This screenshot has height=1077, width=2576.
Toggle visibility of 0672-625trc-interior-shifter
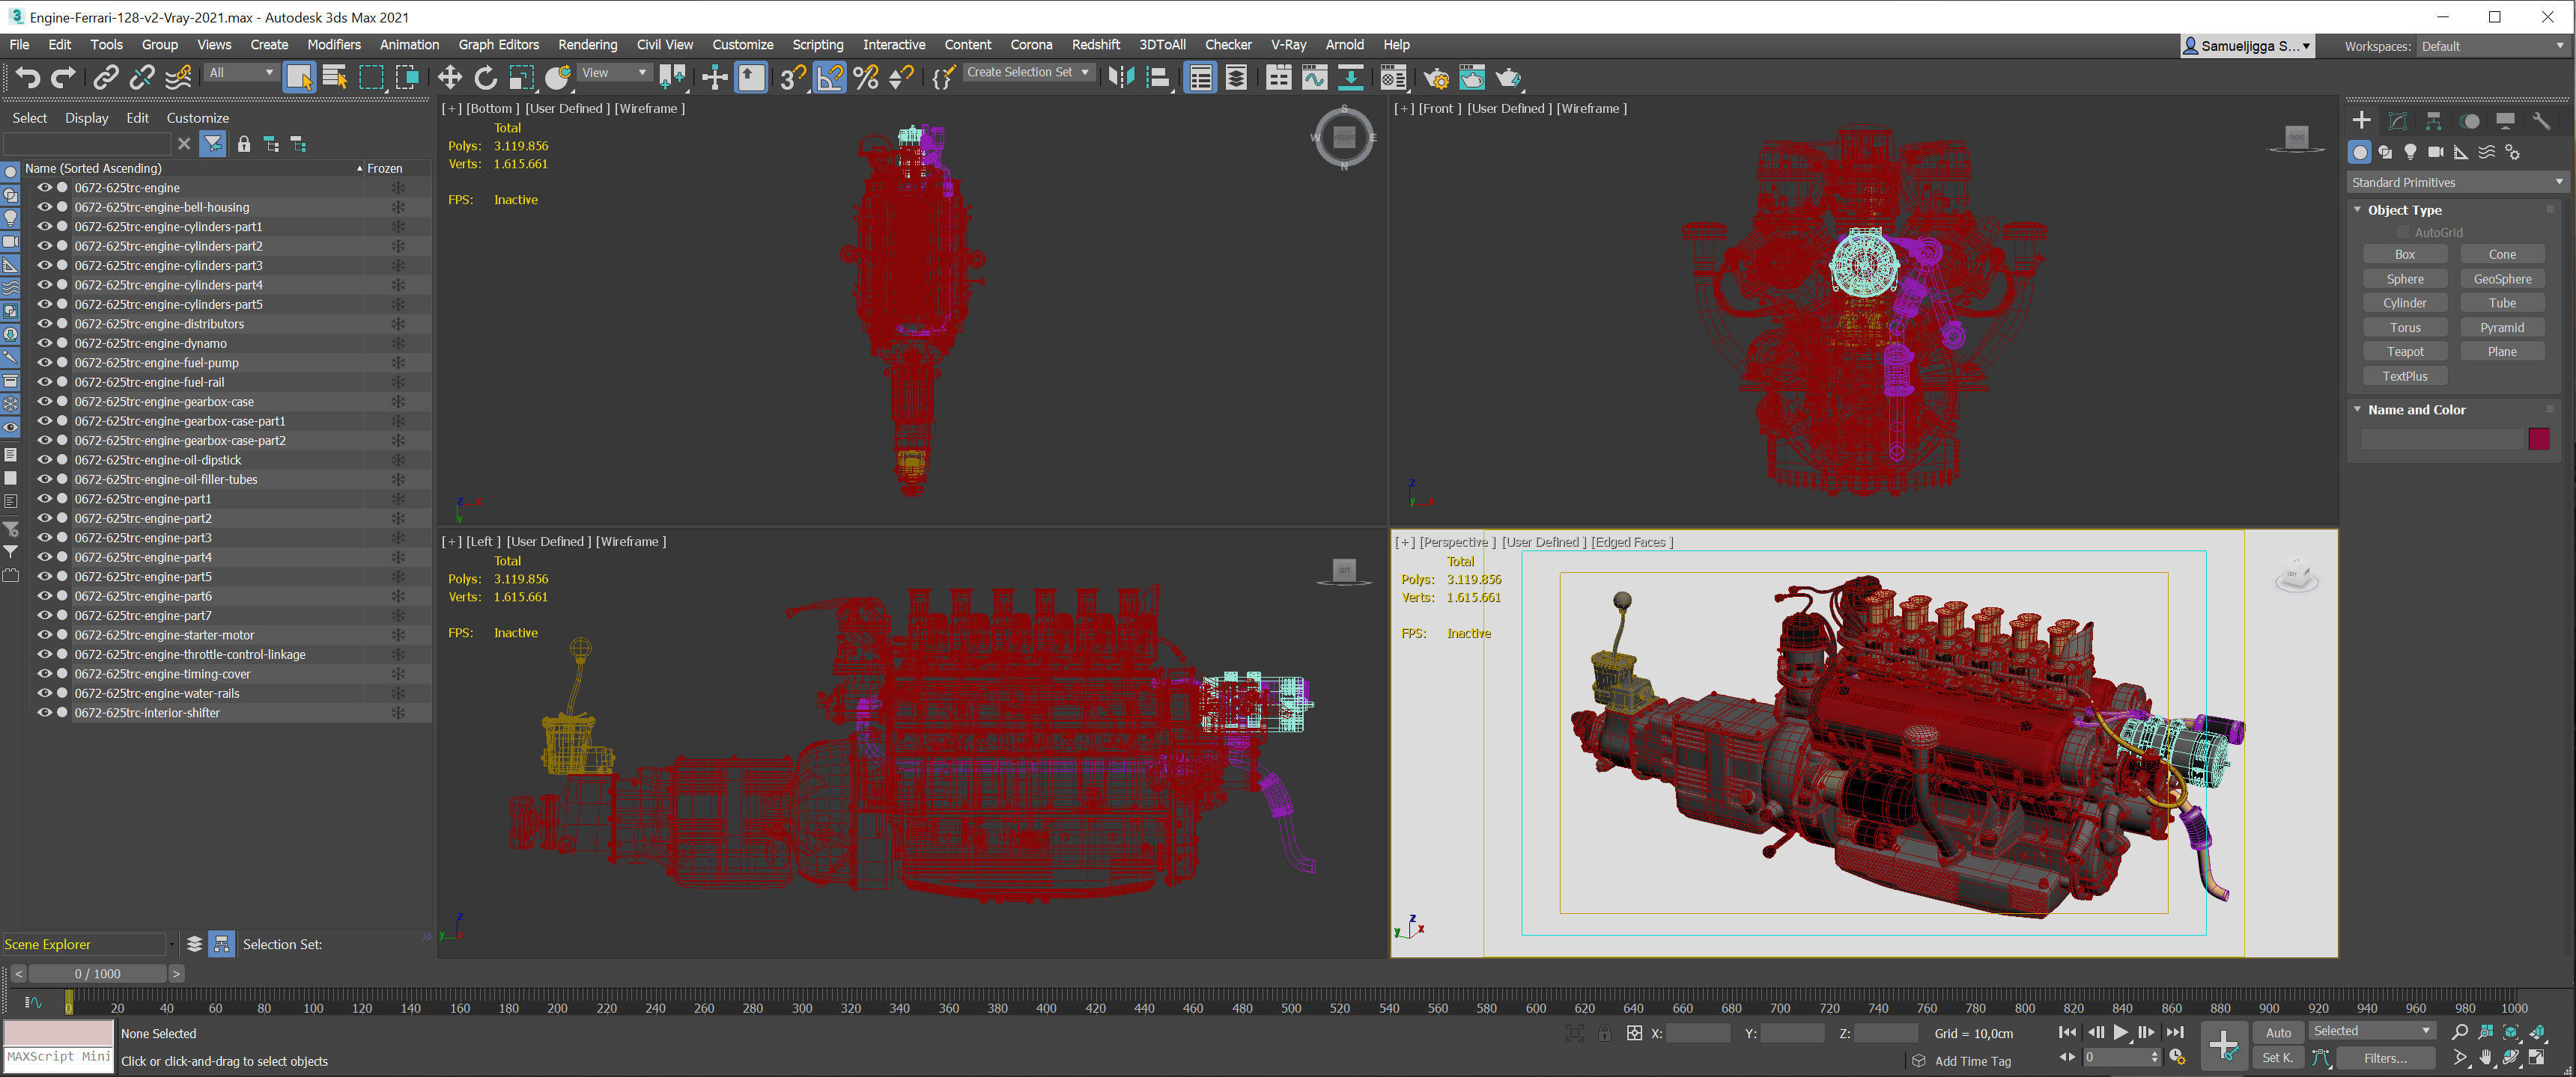click(44, 712)
